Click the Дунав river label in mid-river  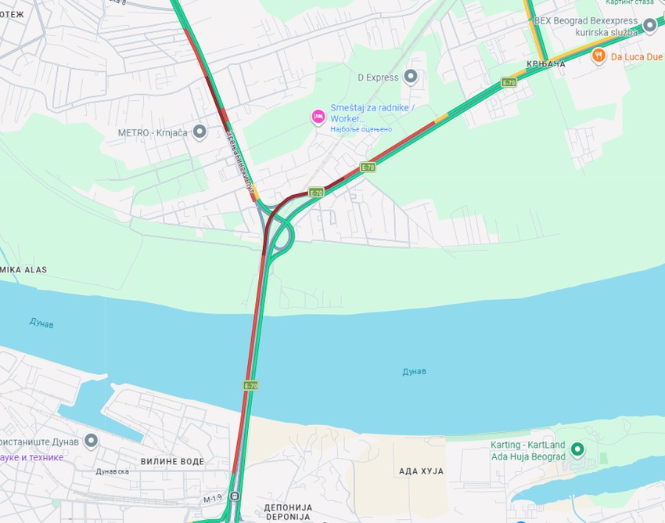coord(415,371)
